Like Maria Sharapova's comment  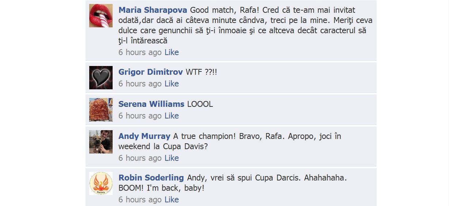(x=171, y=53)
